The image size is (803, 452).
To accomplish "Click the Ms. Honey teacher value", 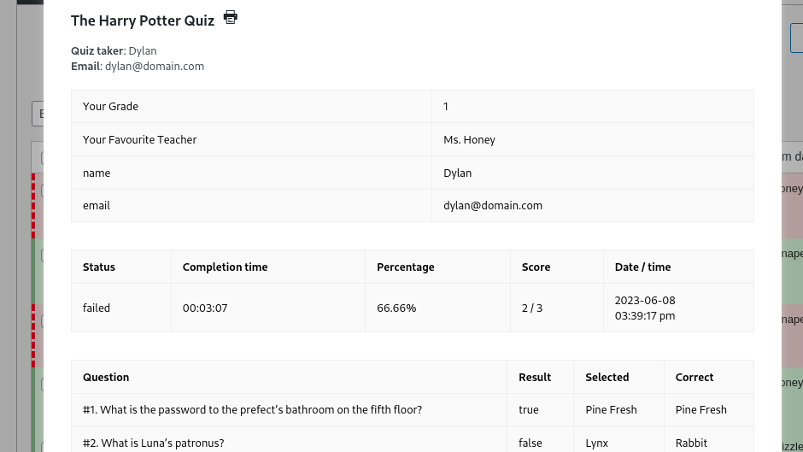I will (469, 139).
